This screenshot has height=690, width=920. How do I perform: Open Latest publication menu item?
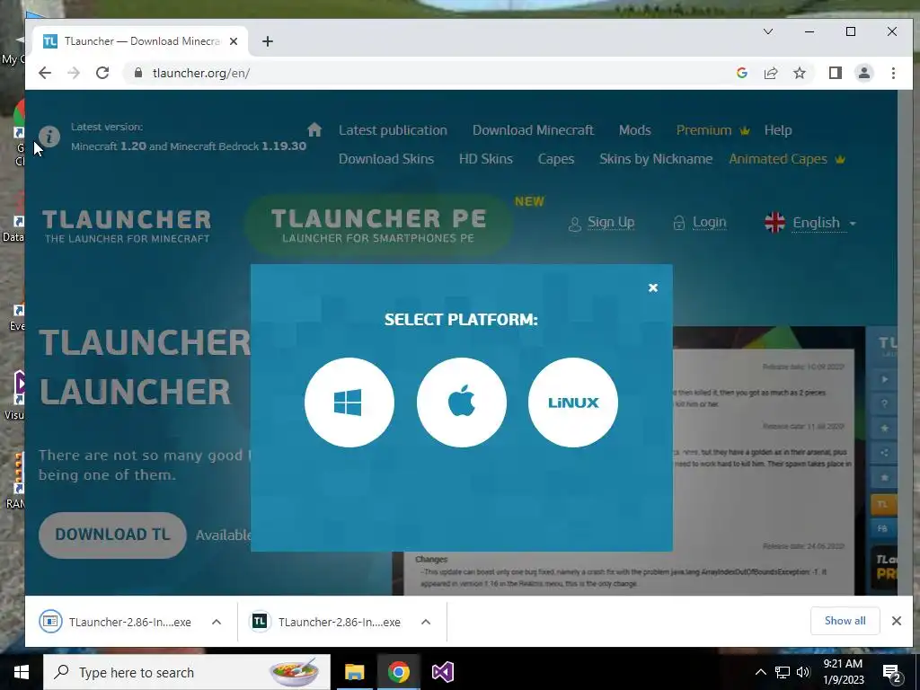(393, 130)
